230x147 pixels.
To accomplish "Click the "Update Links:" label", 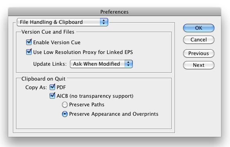I will (50, 64).
